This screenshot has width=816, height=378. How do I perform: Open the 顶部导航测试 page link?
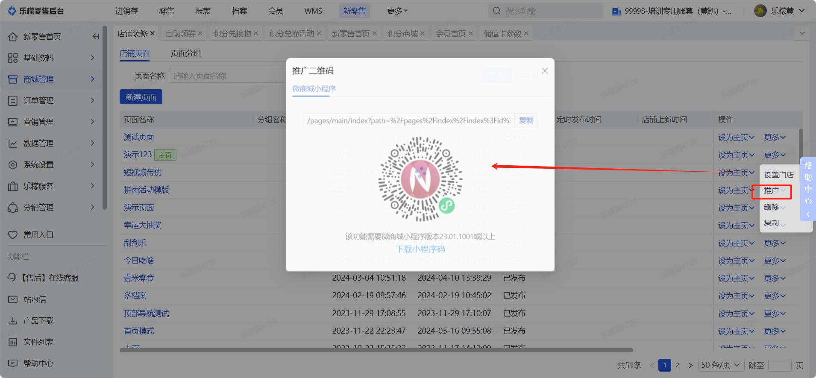click(x=147, y=314)
